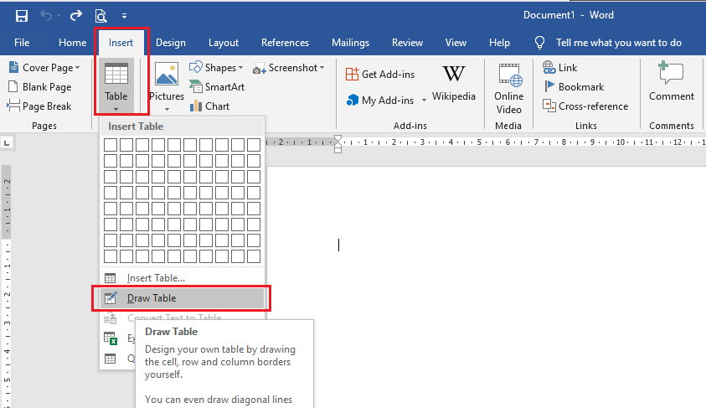Image resolution: width=706 pixels, height=408 pixels.
Task: Pick the bottom-right cell of the Insert Table grid
Action: (x=254, y=256)
